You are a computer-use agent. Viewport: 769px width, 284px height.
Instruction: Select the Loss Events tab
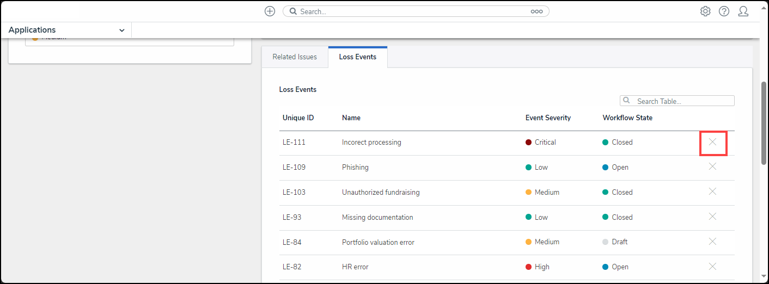(x=357, y=57)
